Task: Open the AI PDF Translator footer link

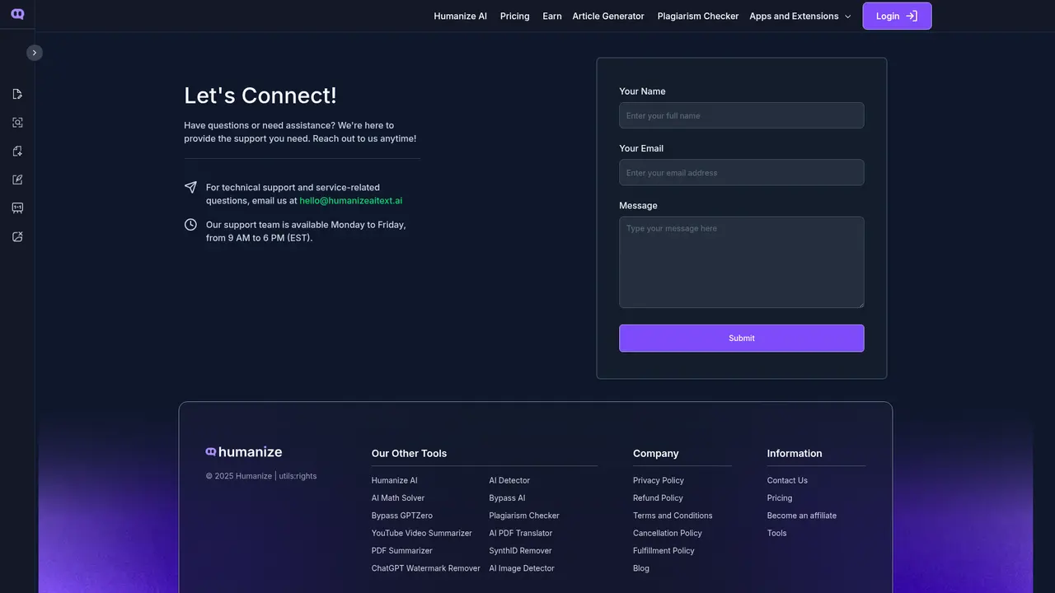Action: coord(521,534)
